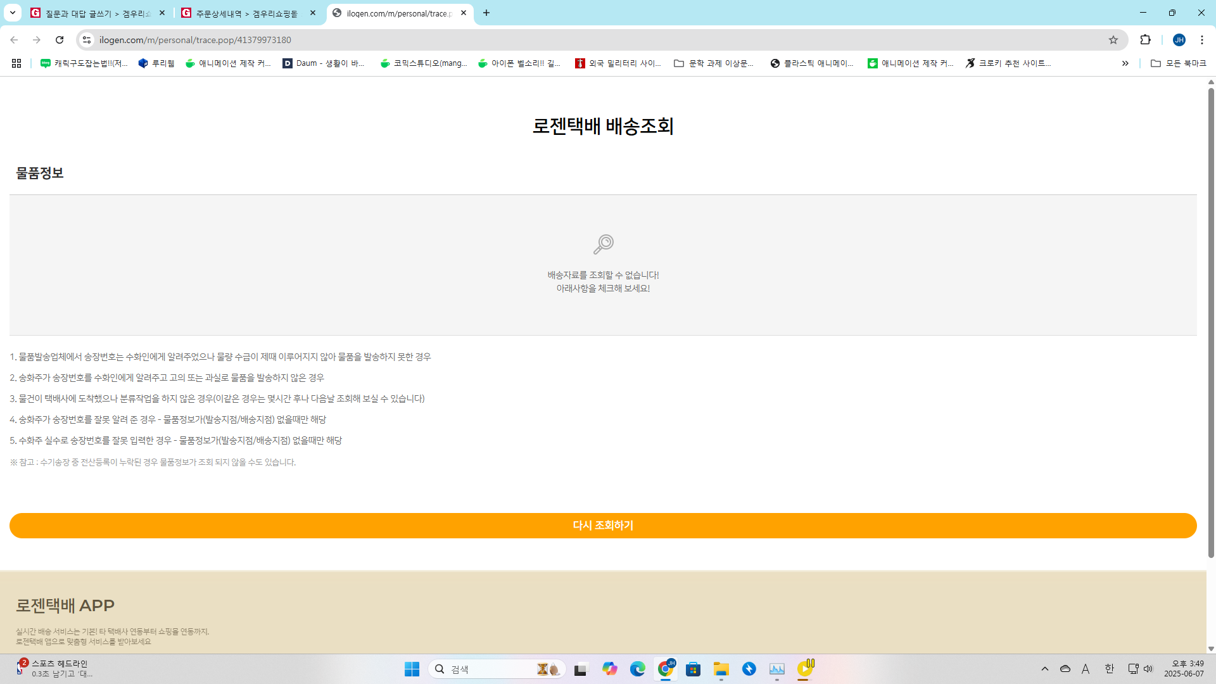Bookmark this page with the star

pos(1113,40)
